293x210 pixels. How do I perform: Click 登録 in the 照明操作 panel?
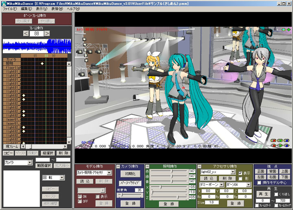tap(169, 204)
